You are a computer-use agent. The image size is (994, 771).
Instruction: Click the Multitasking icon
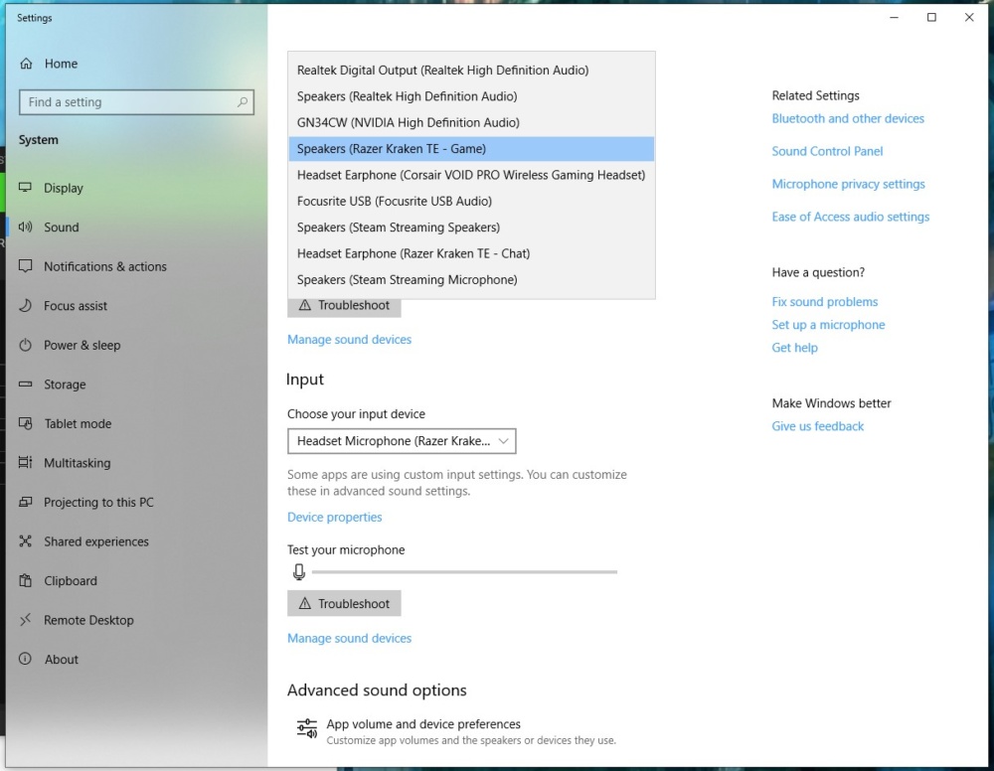[x=26, y=462]
